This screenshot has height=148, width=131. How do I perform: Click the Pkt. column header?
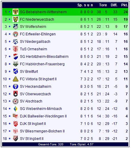click(x=124, y=5)
